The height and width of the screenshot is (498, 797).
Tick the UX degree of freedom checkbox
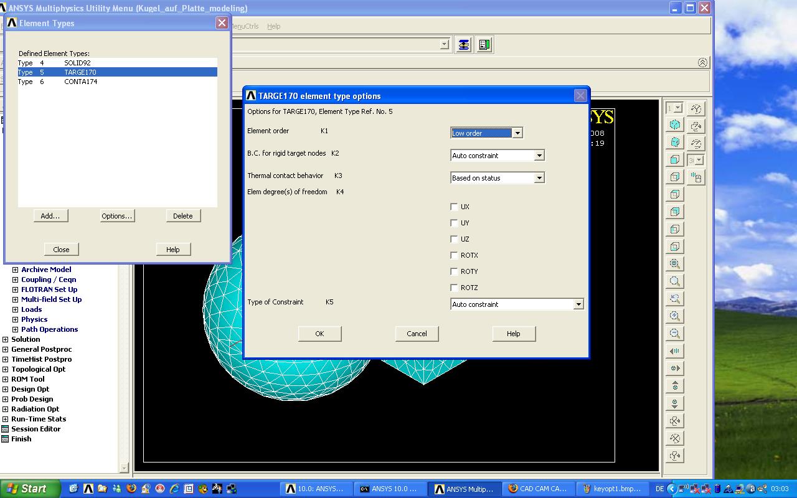[454, 207]
